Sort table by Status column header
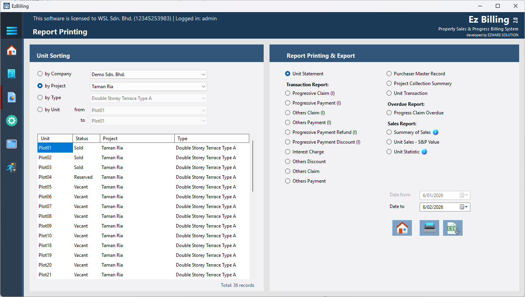Viewport: 525px width, 297px height. pyautogui.click(x=87, y=139)
